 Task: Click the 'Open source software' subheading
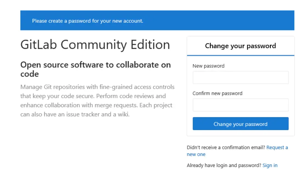tap(95, 65)
